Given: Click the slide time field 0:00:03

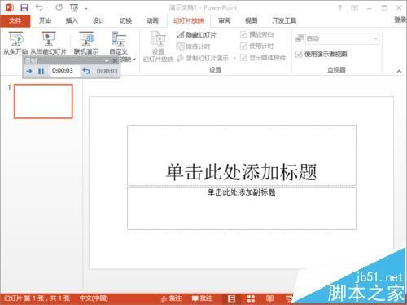Looking at the screenshot, I should [63, 71].
